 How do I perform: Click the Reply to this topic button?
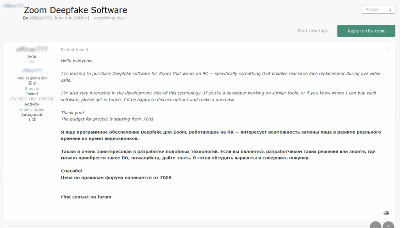pyautogui.click(x=366, y=31)
